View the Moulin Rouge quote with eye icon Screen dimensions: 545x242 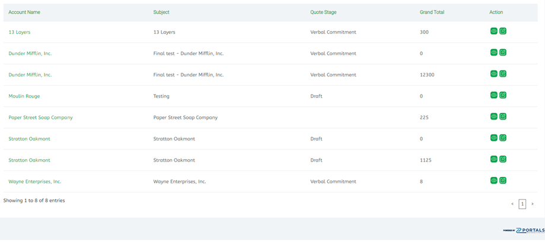493,95
